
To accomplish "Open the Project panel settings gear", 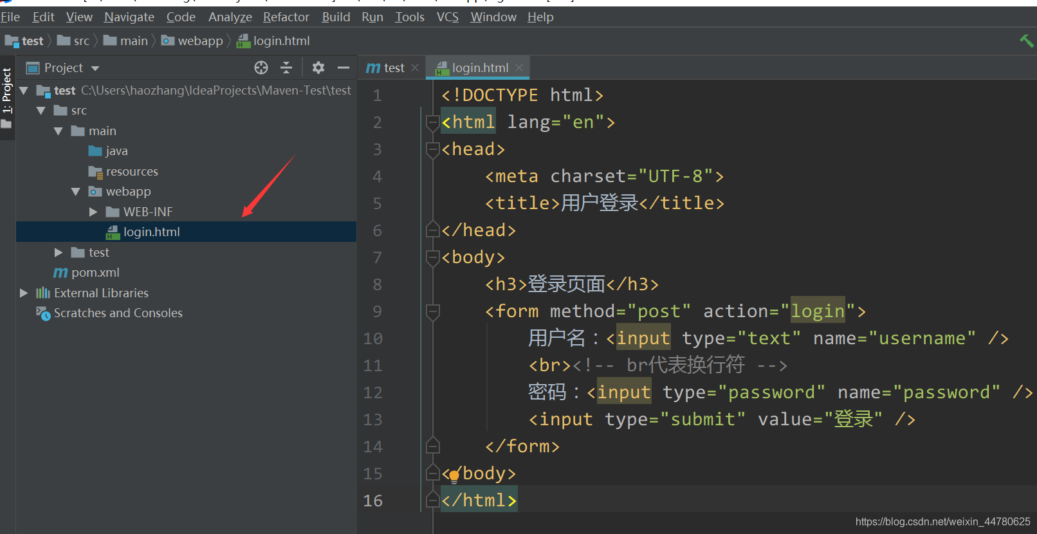I will [318, 68].
